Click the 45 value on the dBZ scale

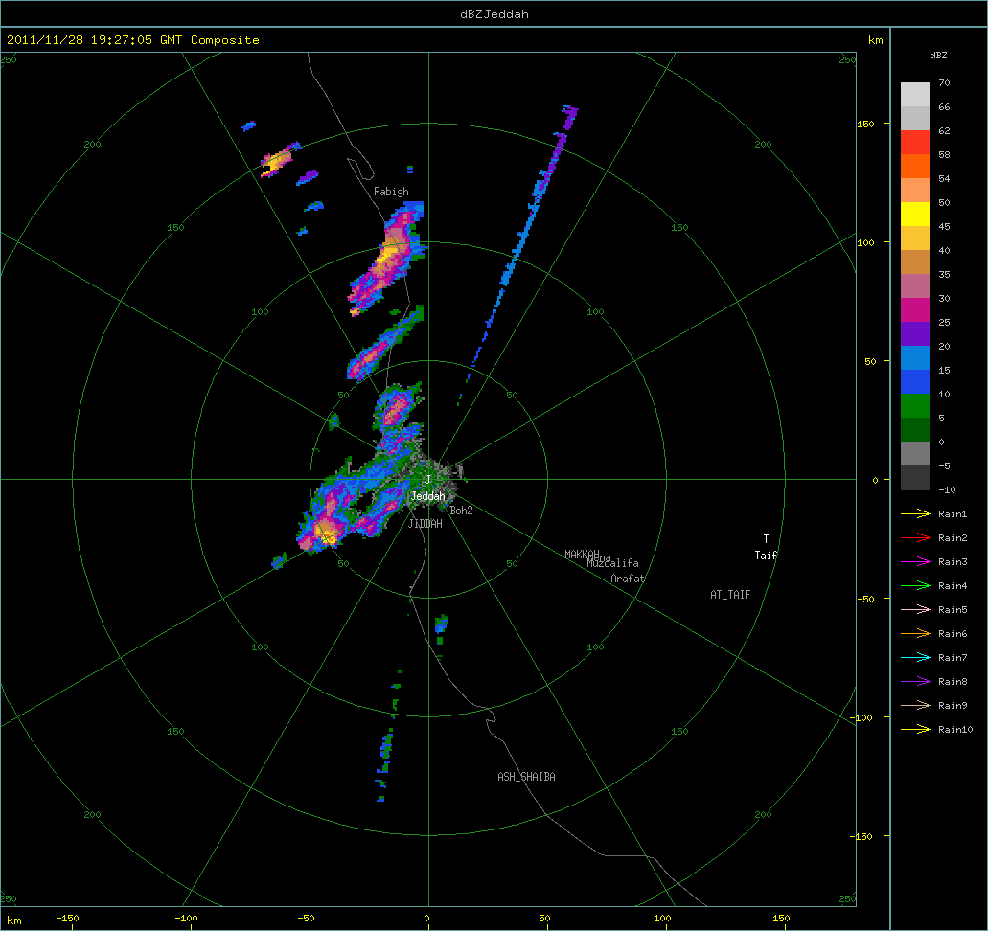[x=944, y=226]
